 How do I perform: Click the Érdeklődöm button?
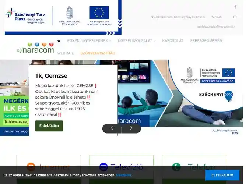[49, 126]
